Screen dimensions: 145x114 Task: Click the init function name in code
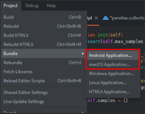tap(103, 35)
